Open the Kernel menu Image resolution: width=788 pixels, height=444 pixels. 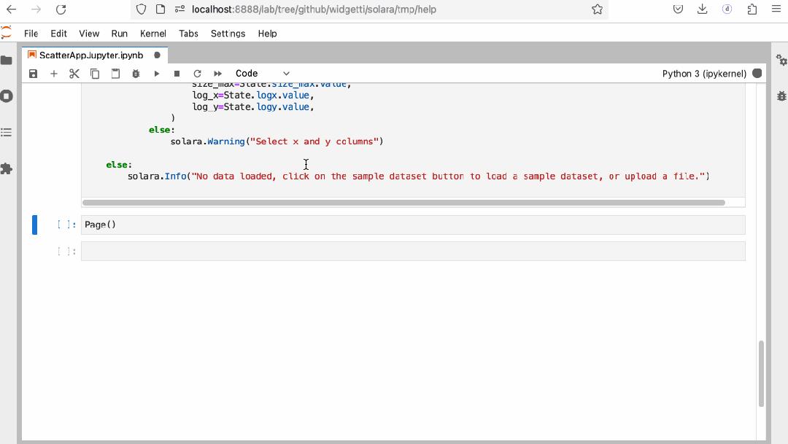(x=152, y=34)
